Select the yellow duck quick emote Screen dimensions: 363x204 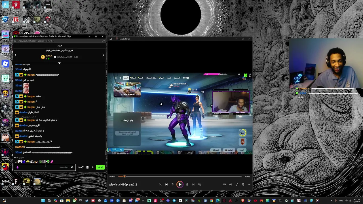[x=28, y=161]
